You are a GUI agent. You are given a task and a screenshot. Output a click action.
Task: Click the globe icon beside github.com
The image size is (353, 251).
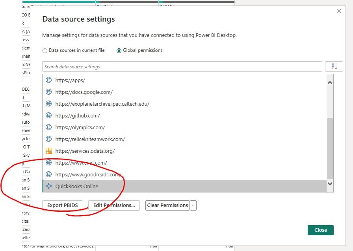coord(48,115)
